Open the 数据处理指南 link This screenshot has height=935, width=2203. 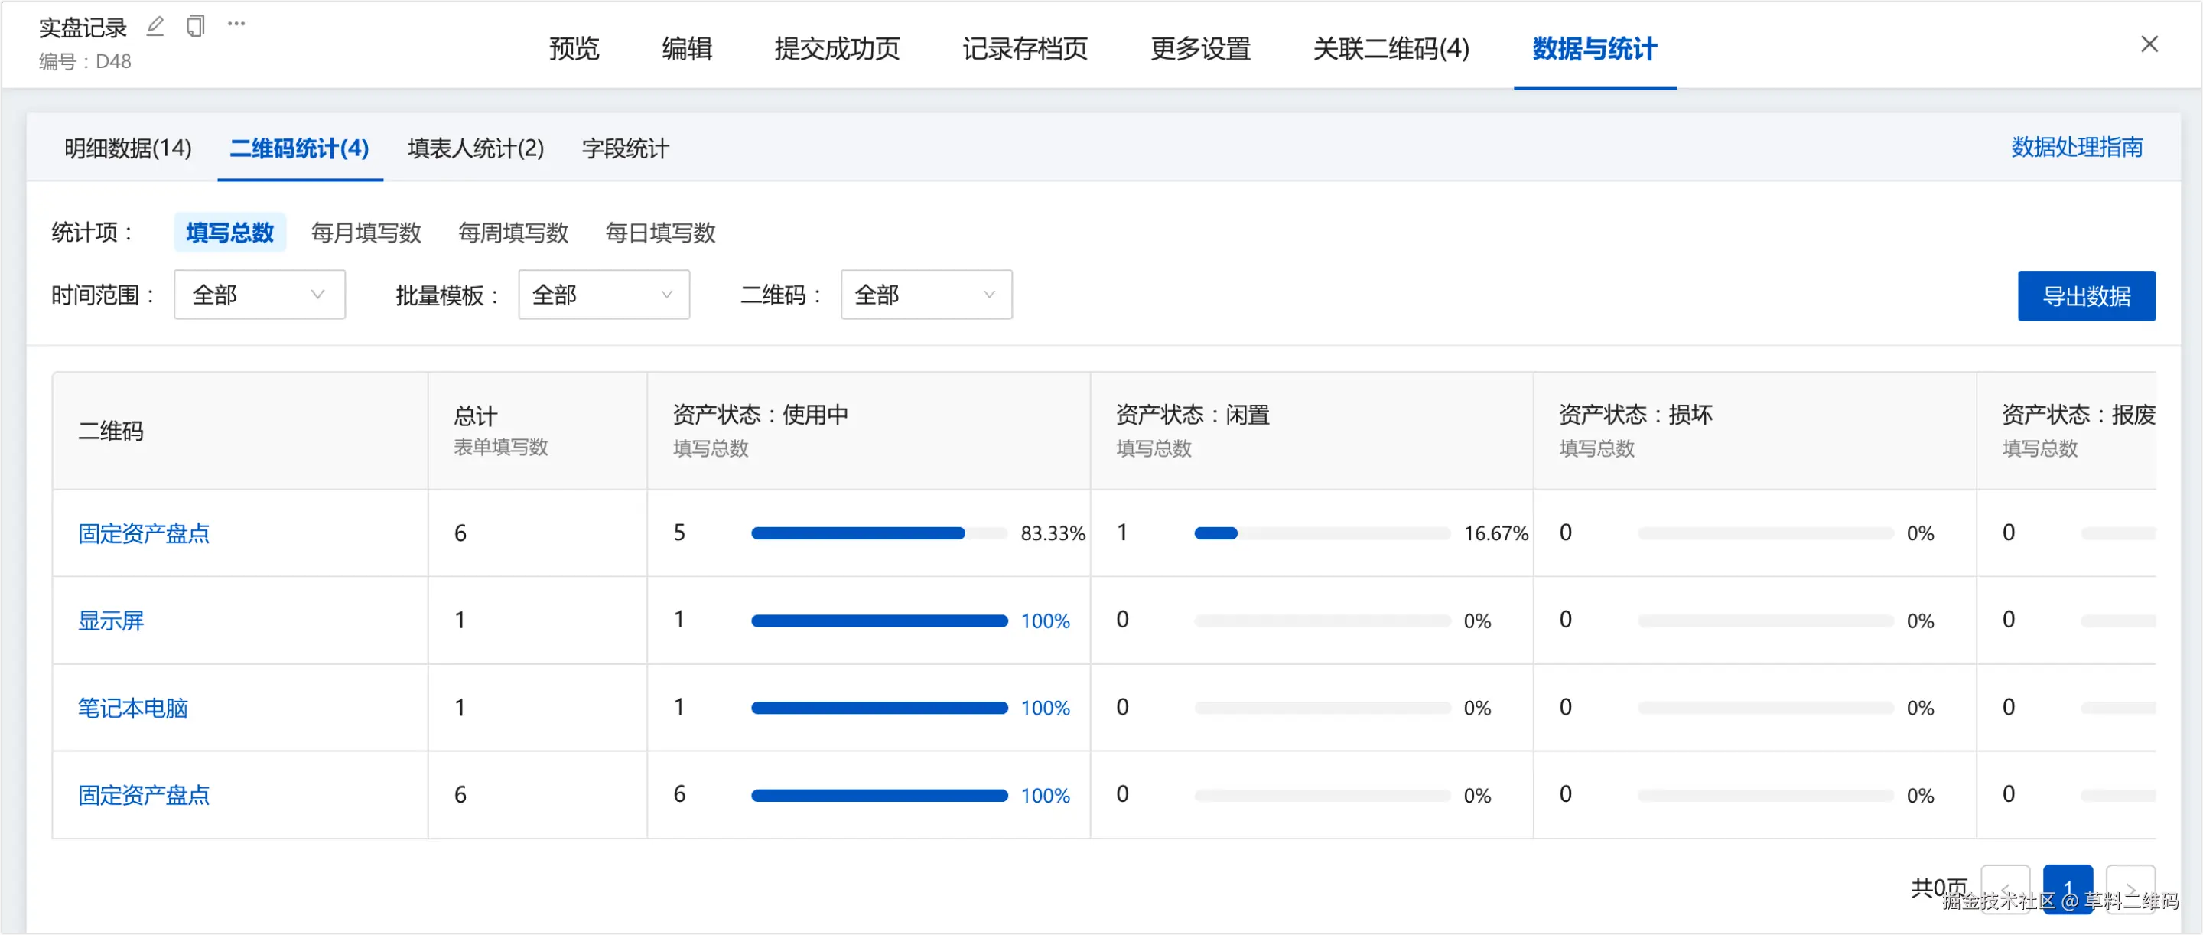pos(2077,147)
